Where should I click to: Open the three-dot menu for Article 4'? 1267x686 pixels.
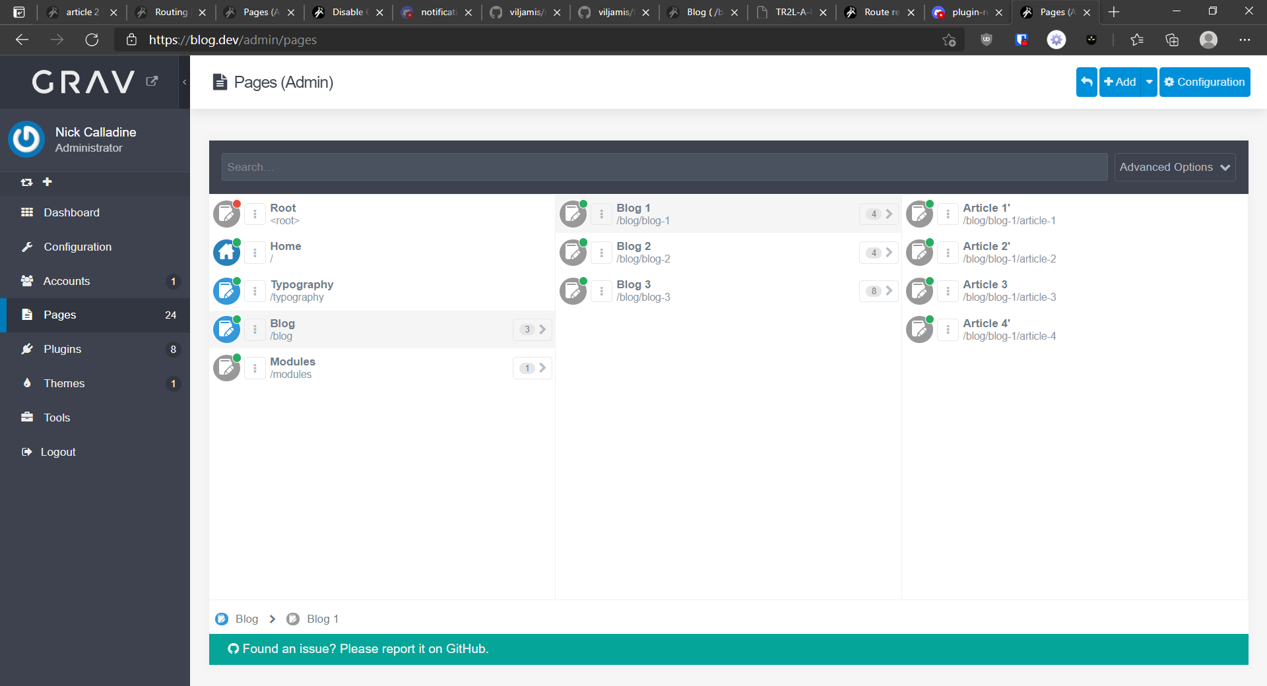(x=948, y=329)
